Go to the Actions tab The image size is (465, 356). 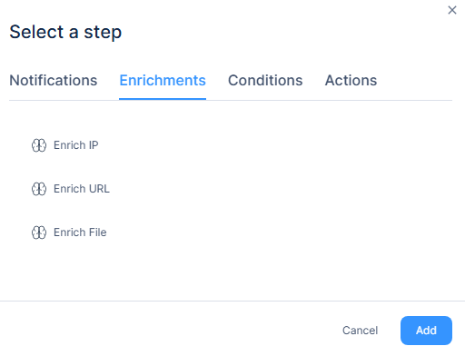(351, 81)
